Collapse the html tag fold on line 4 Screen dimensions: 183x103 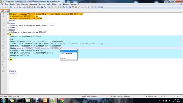point(8,21)
